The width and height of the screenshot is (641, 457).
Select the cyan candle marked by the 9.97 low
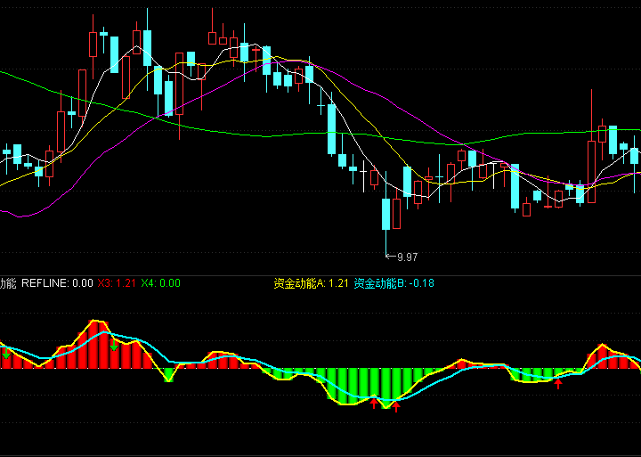(x=385, y=214)
